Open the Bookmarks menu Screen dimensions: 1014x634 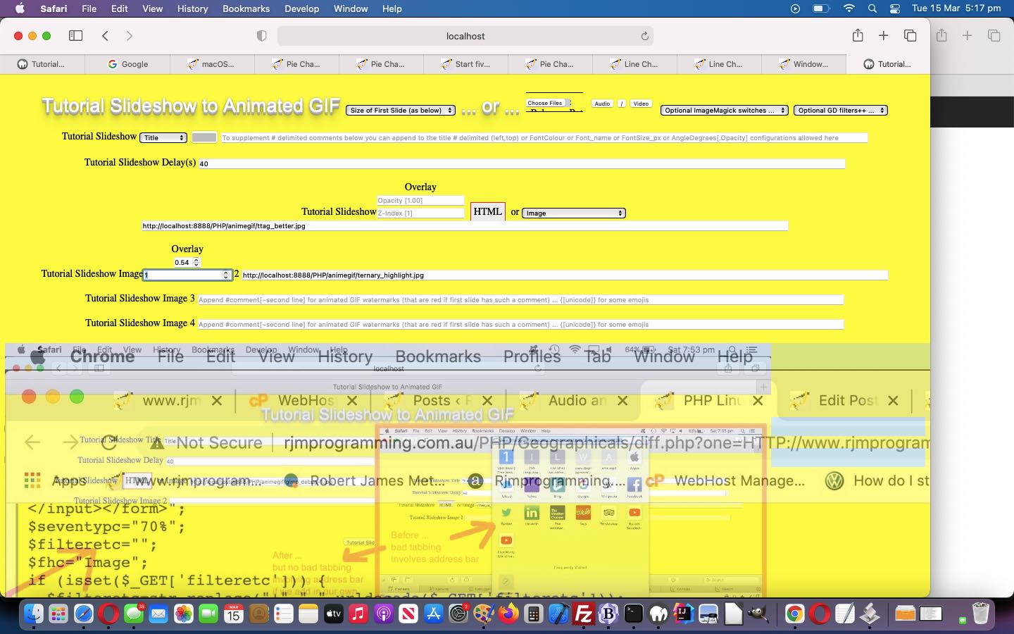[246, 8]
